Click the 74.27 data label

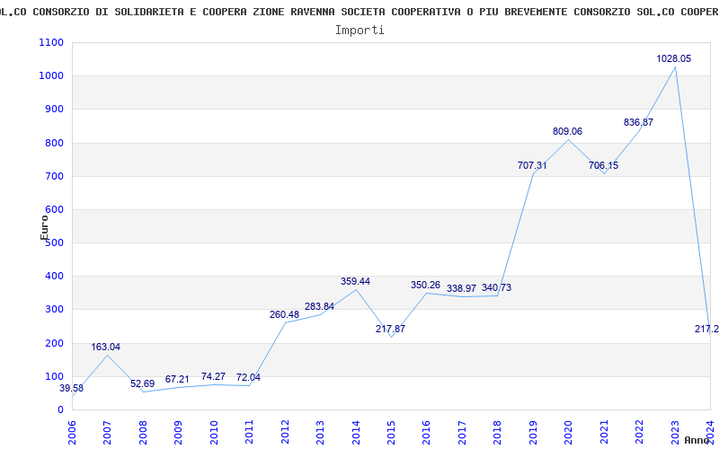tap(213, 376)
